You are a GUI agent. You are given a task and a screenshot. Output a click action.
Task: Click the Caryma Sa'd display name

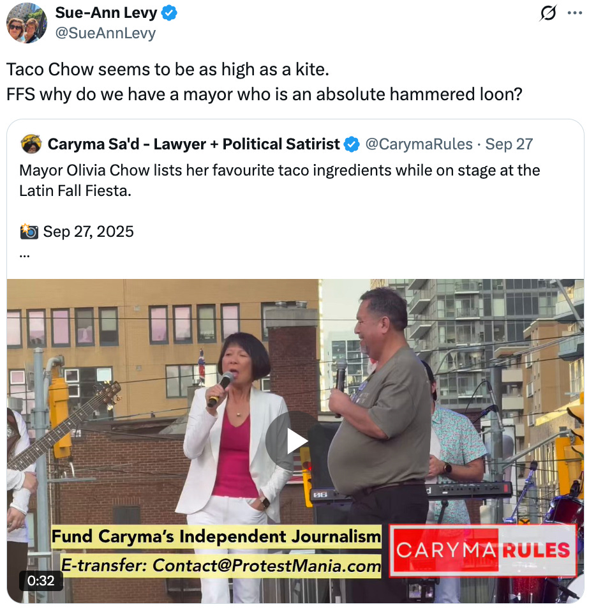click(193, 144)
